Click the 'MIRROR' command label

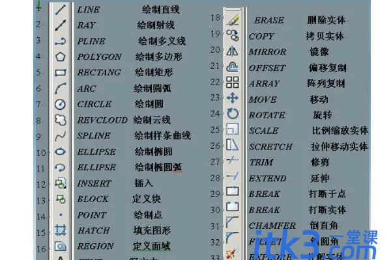coord(268,52)
